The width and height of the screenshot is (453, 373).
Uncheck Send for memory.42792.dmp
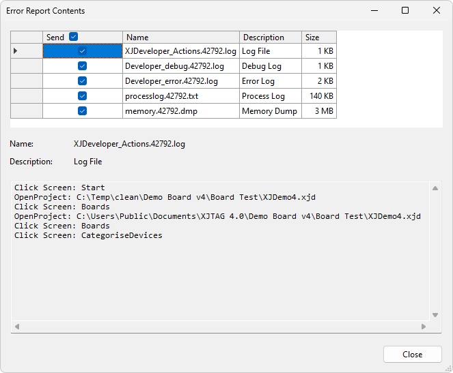click(x=82, y=111)
